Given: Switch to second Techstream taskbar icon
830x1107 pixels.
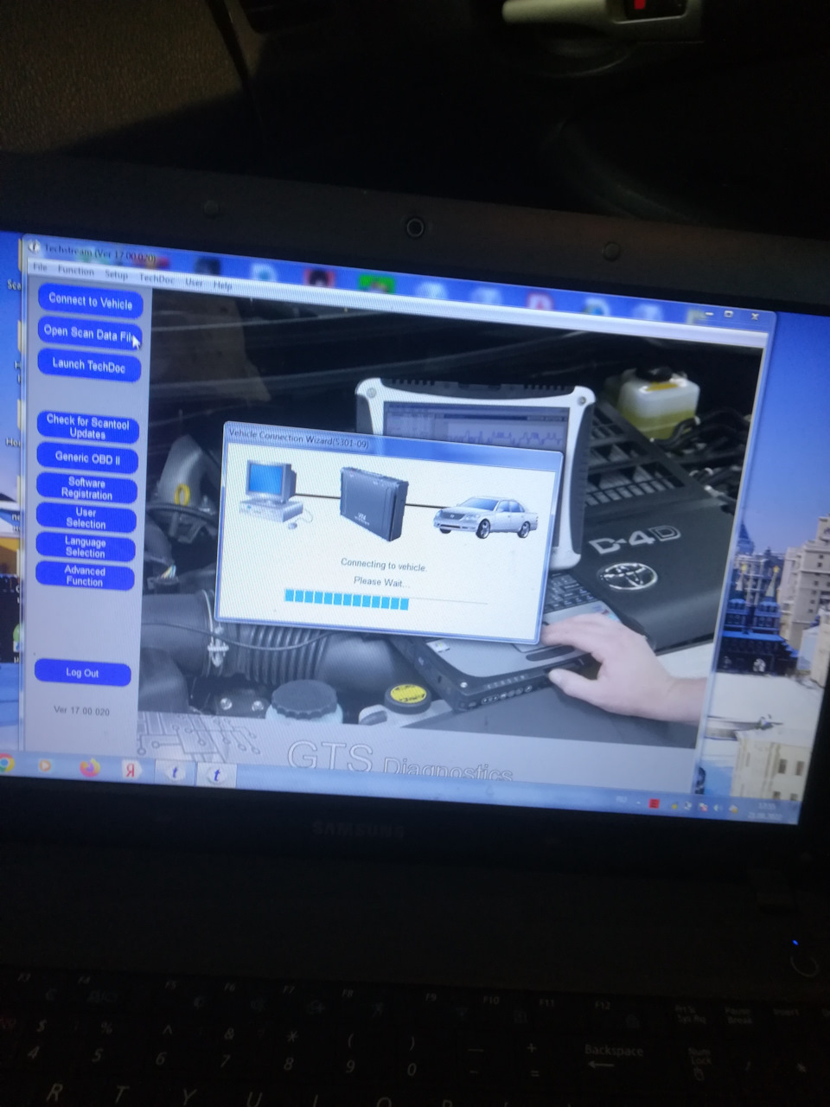Looking at the screenshot, I should (216, 776).
